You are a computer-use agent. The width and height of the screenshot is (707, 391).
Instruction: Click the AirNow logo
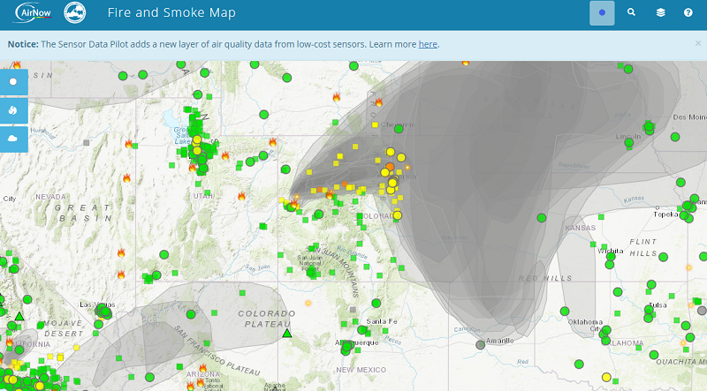click(x=34, y=13)
